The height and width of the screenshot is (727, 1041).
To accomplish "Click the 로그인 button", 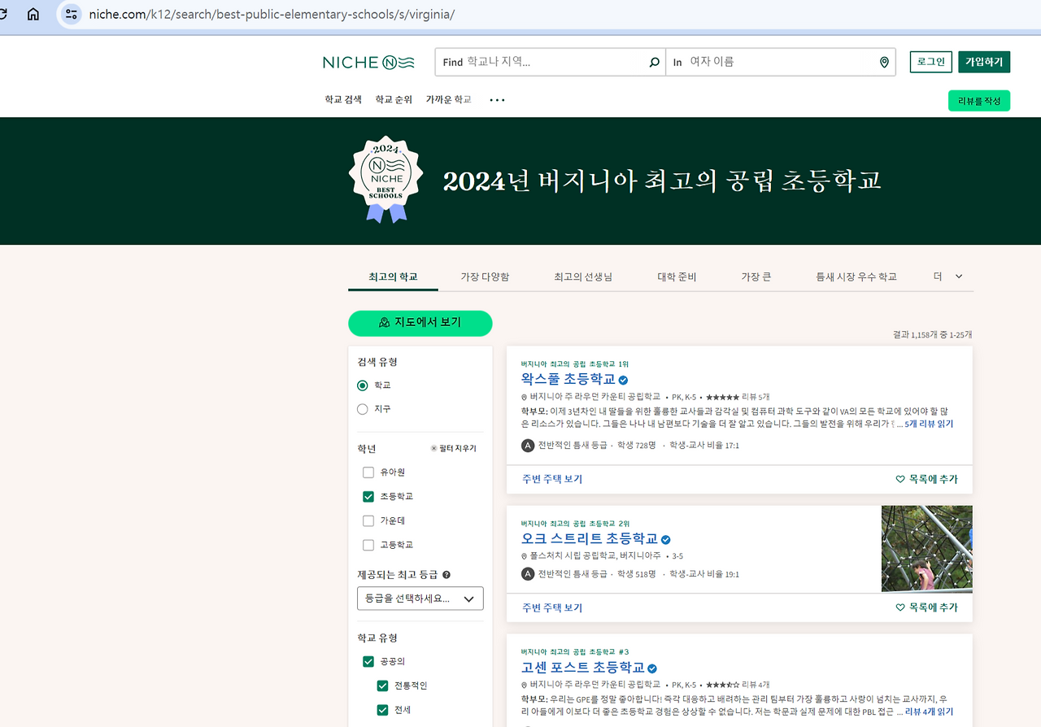I will (931, 62).
